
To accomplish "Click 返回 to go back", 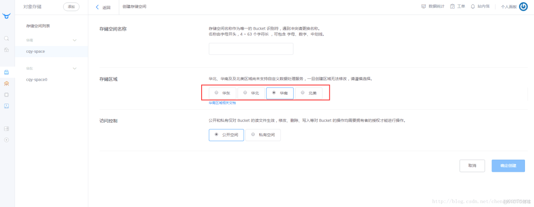I will coord(106,7).
